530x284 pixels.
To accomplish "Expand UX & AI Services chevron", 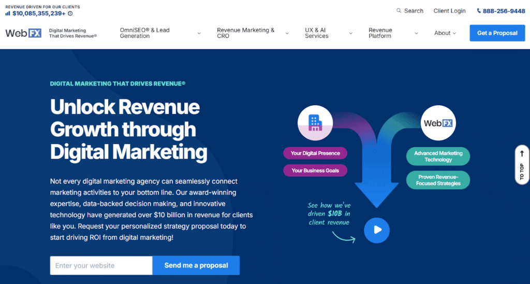I will coord(351,33).
